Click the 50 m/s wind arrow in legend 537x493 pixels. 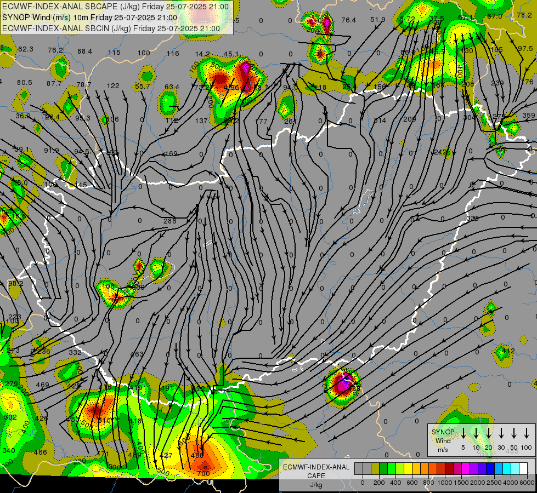(x=514, y=433)
